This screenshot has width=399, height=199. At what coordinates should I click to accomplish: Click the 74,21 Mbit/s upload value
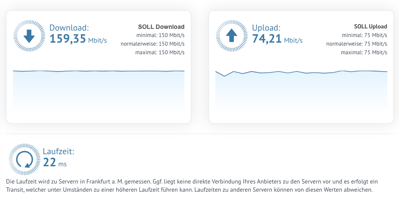[277, 39]
